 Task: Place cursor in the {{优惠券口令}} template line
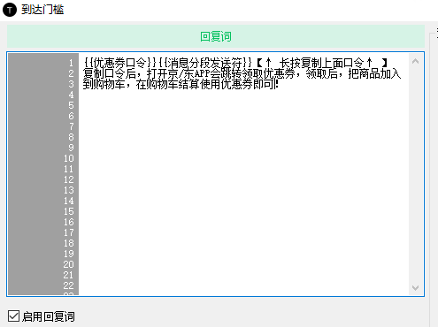point(235,63)
